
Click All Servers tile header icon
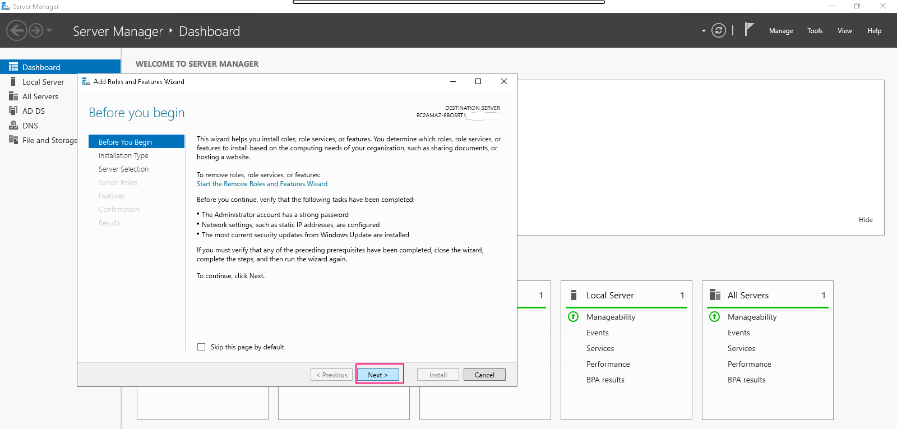click(715, 295)
